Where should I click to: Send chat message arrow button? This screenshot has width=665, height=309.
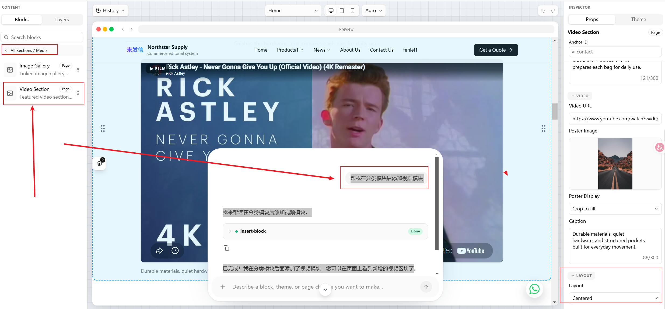pyautogui.click(x=426, y=287)
